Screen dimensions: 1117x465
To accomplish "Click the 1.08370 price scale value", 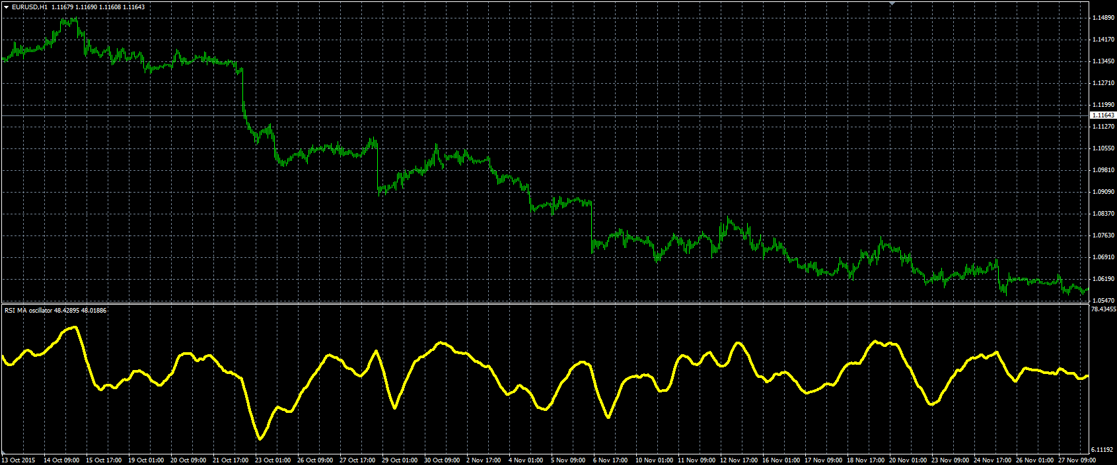I will (1104, 214).
